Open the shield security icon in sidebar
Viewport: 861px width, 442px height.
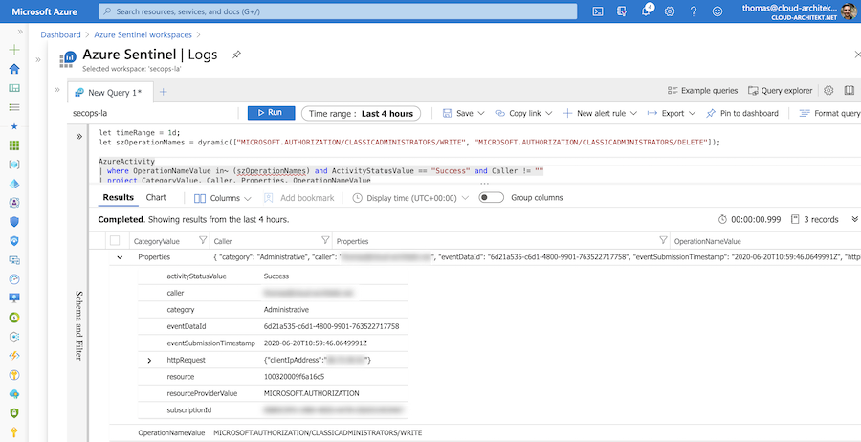(14, 221)
